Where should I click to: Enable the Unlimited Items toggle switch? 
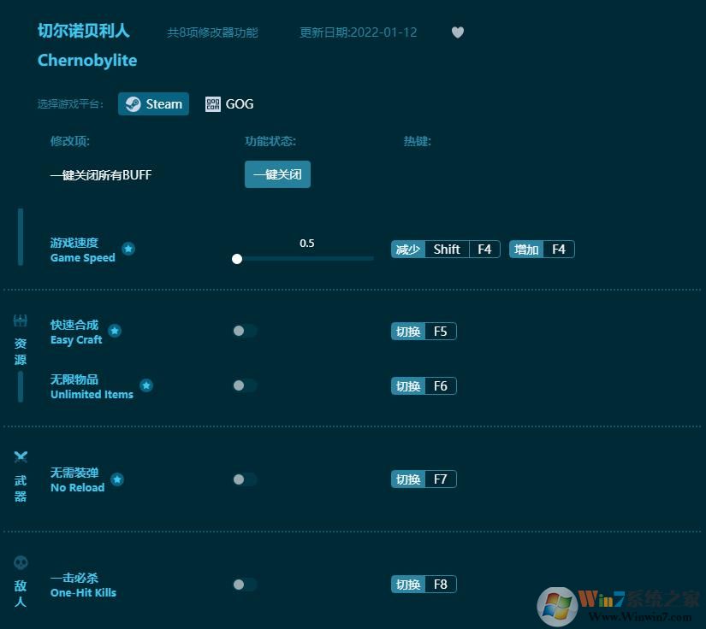[244, 385]
